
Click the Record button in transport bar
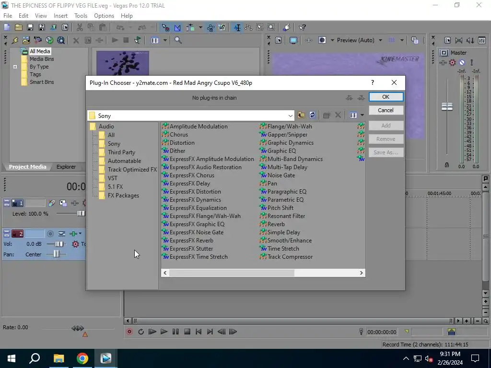coord(129,332)
